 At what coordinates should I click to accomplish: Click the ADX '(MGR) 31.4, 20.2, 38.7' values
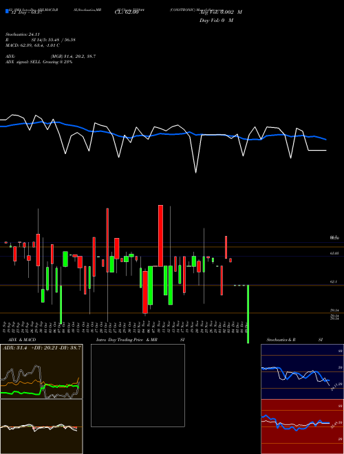tap(73, 56)
